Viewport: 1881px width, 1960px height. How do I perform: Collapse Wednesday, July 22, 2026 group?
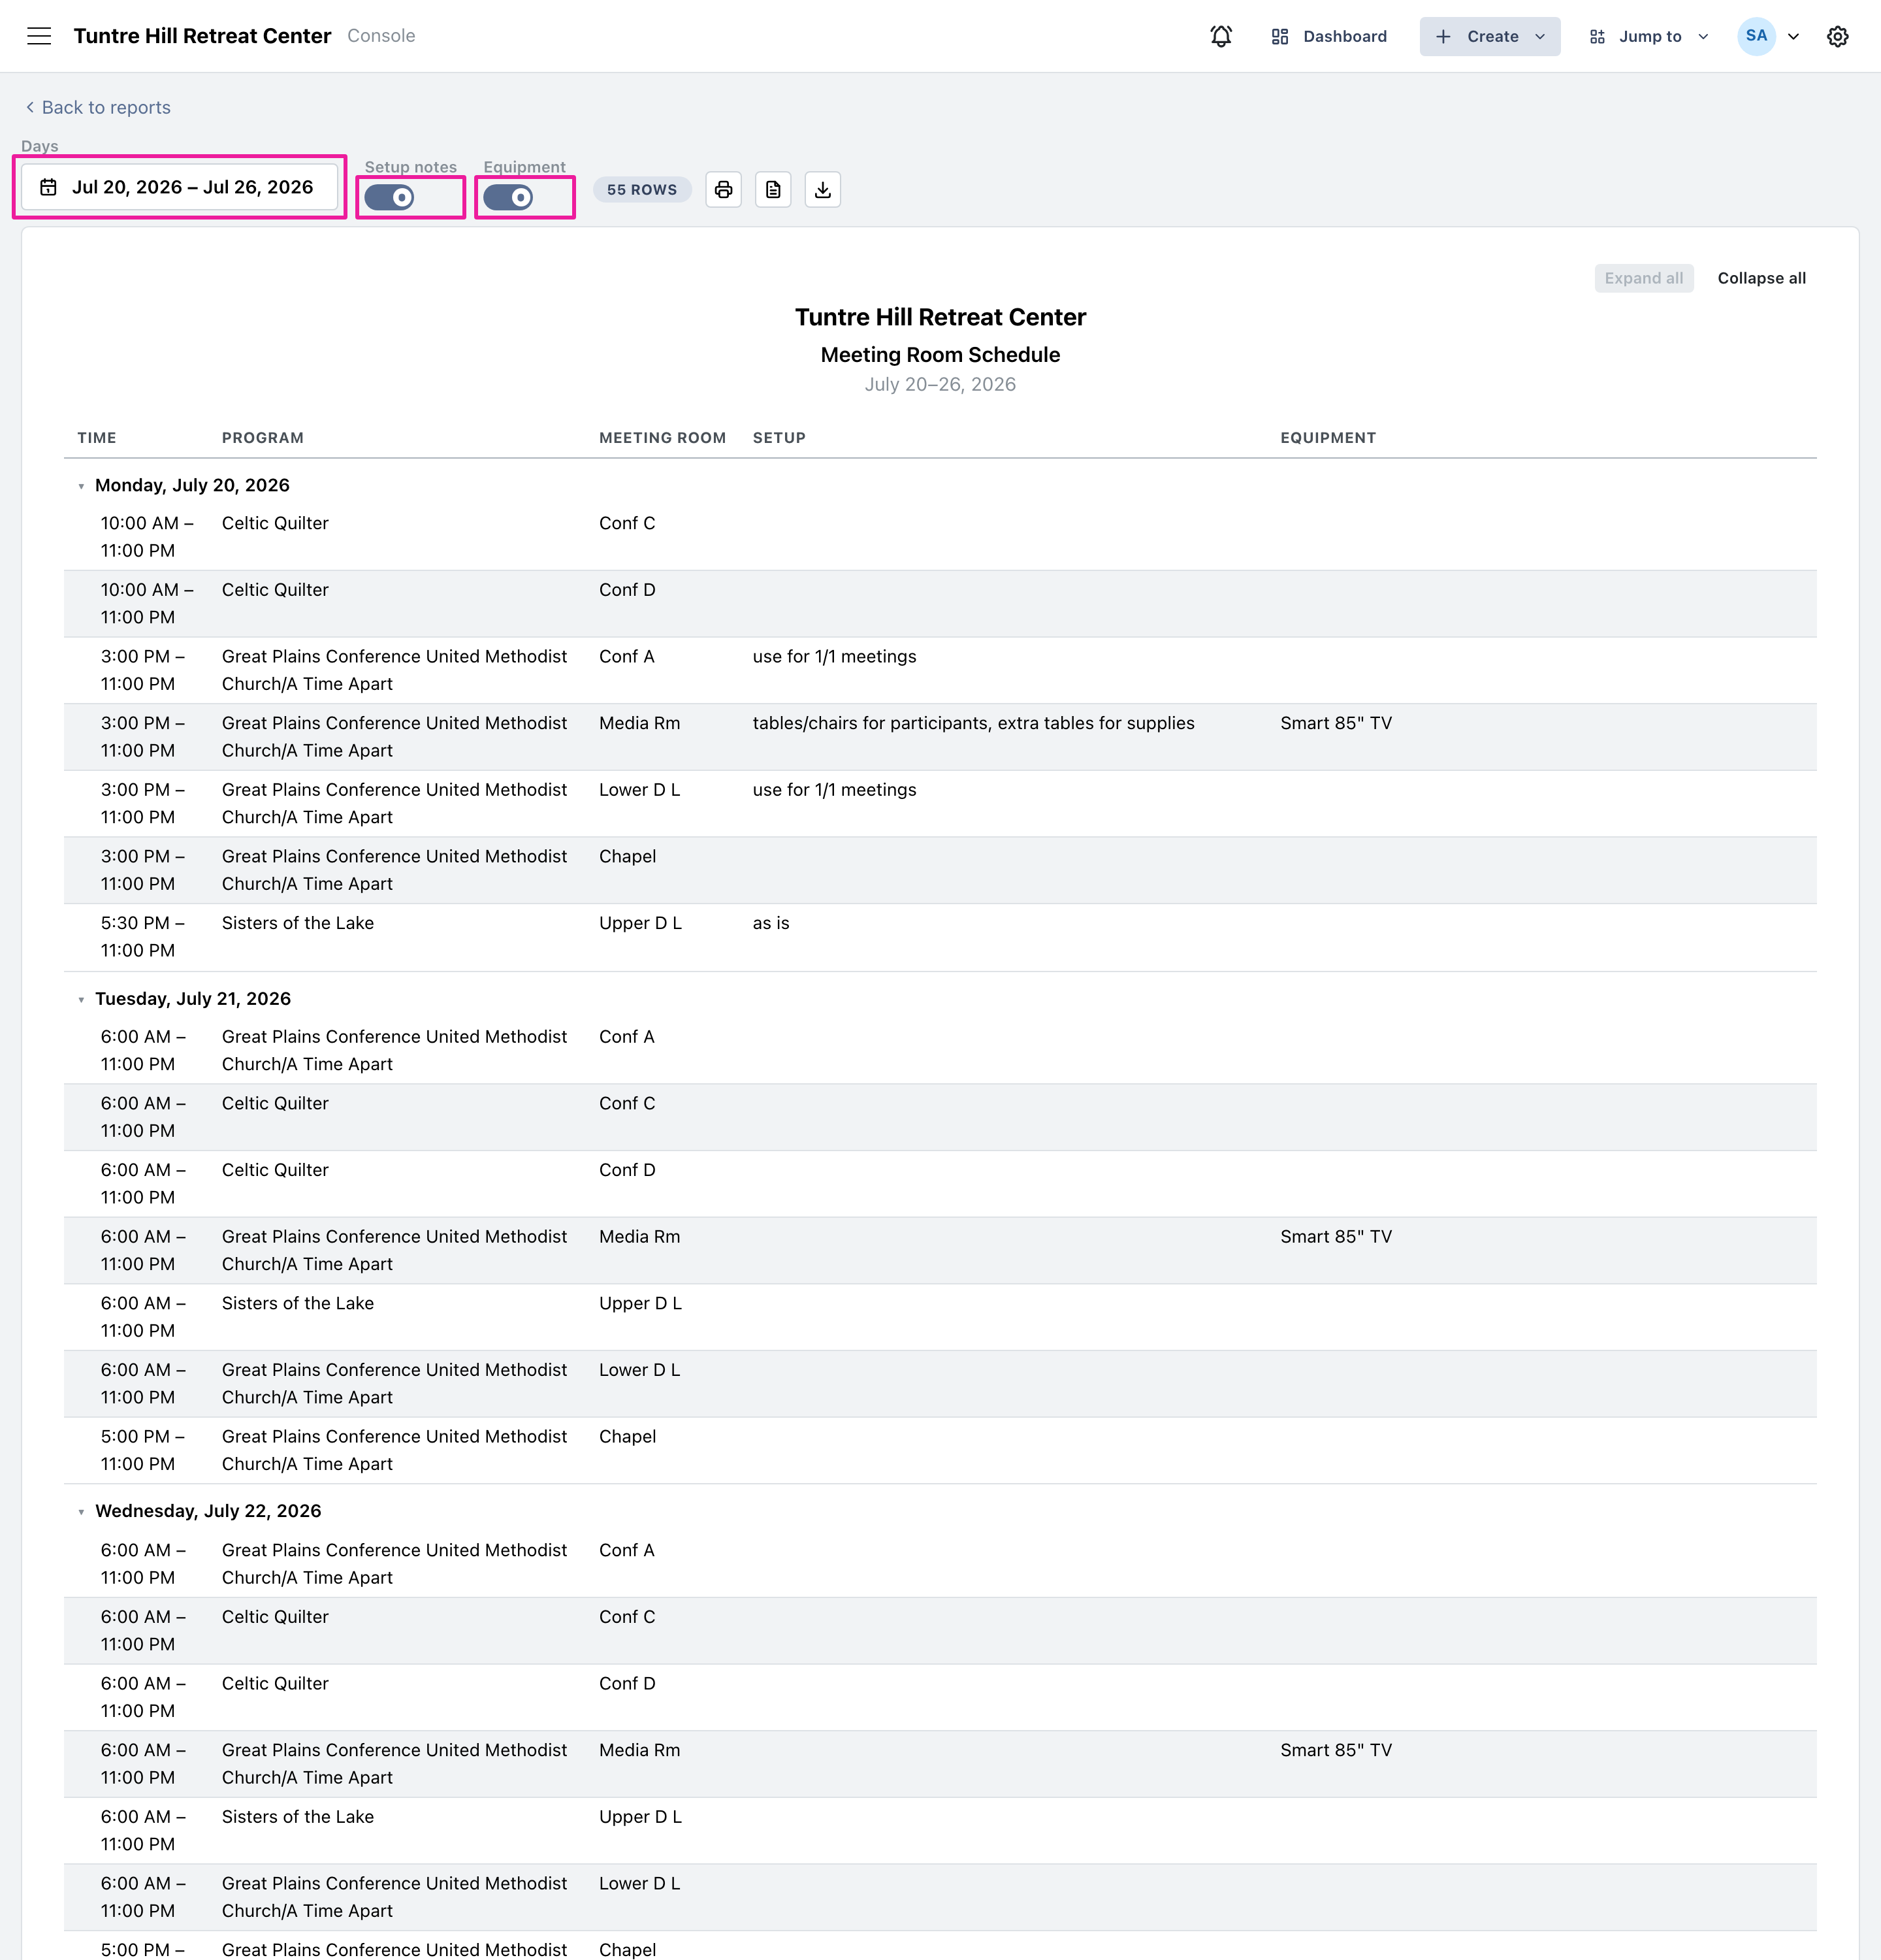pyautogui.click(x=82, y=1512)
